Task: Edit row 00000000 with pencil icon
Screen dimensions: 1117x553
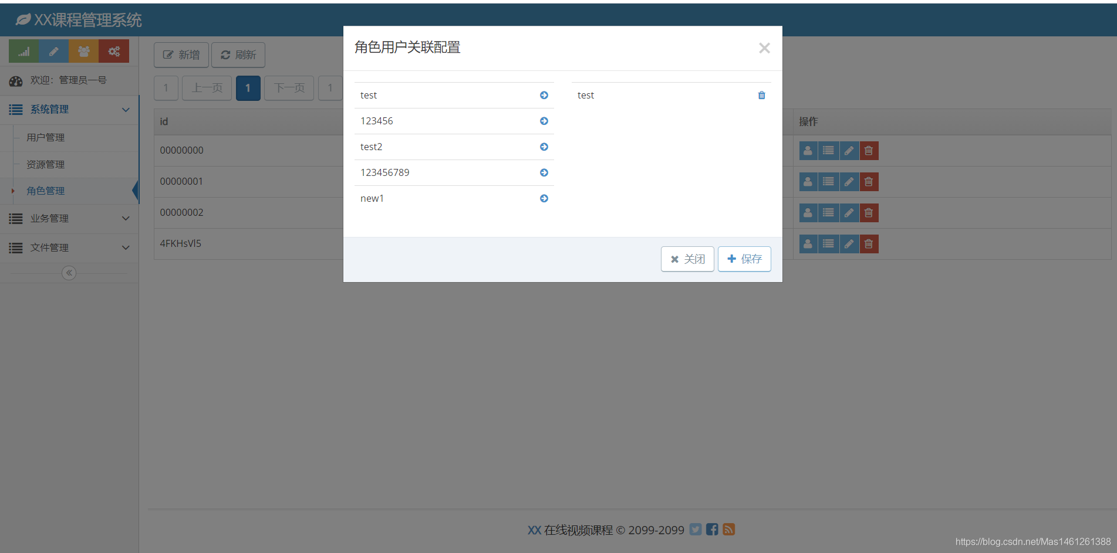Action: (849, 151)
